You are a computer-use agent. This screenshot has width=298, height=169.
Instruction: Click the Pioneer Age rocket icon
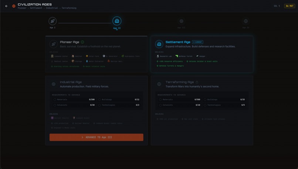54,44
